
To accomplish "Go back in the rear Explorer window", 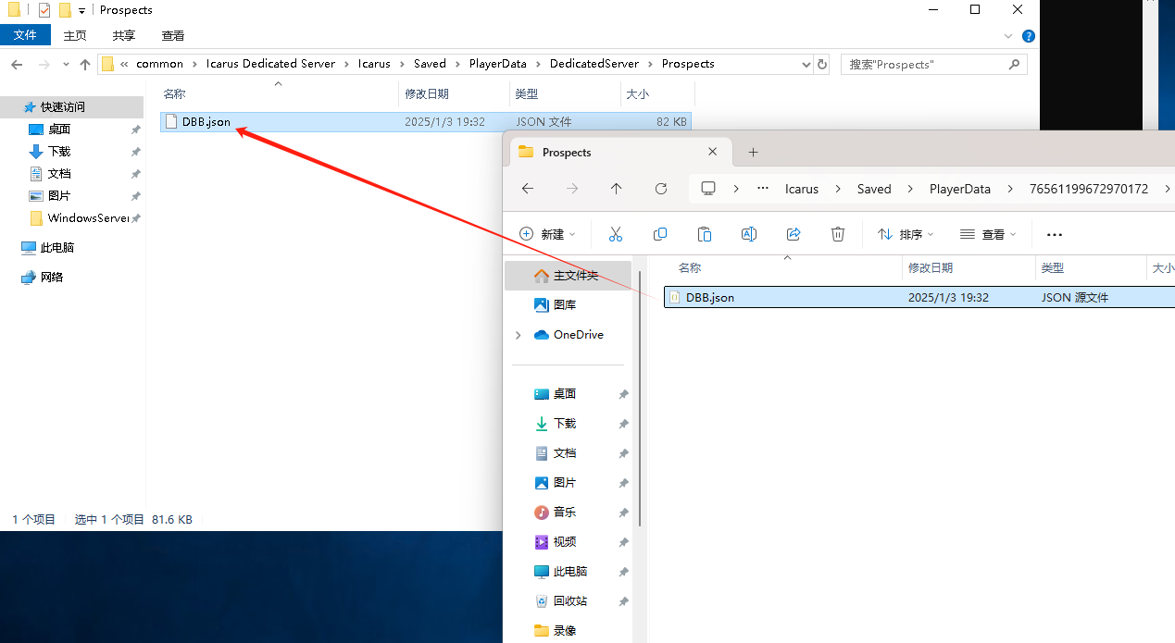I will pyautogui.click(x=17, y=64).
